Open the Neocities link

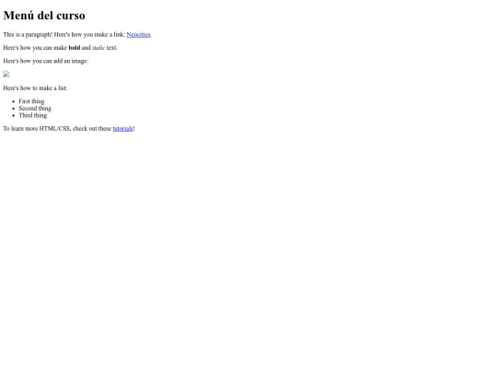click(x=138, y=35)
